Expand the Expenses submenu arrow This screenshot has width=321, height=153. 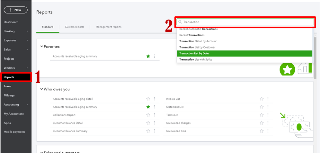[27, 40]
